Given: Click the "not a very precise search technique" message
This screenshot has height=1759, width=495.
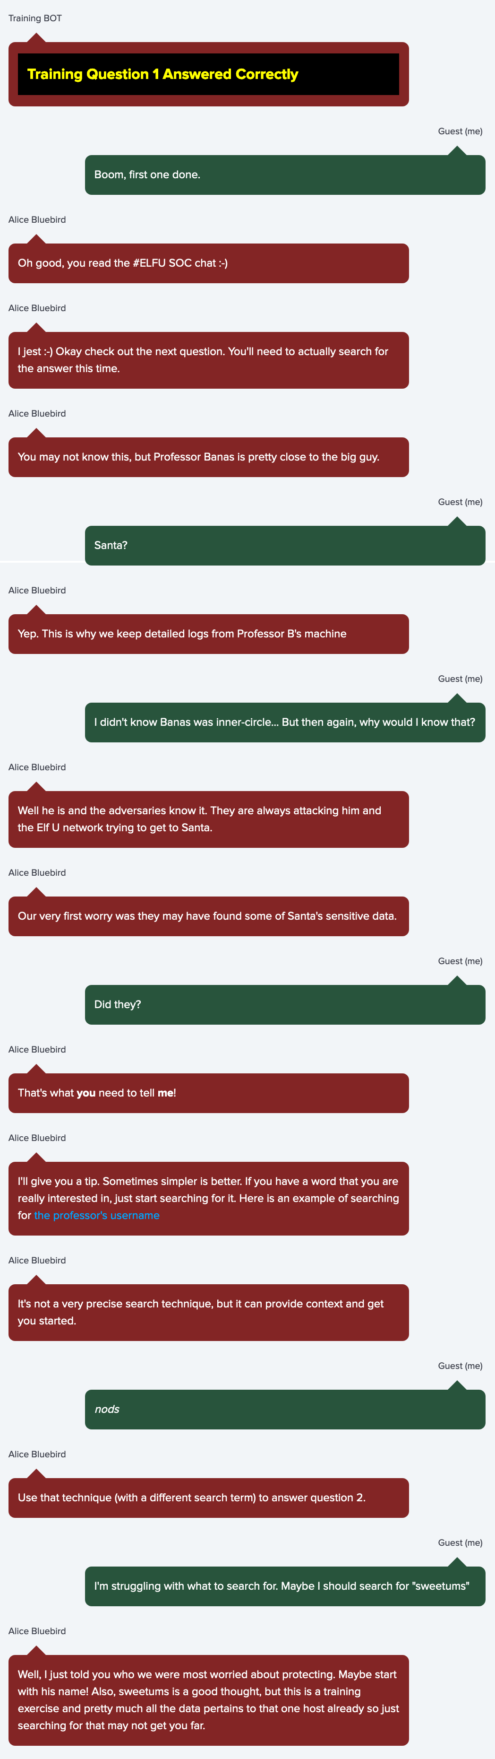Looking at the screenshot, I should click(x=208, y=1313).
